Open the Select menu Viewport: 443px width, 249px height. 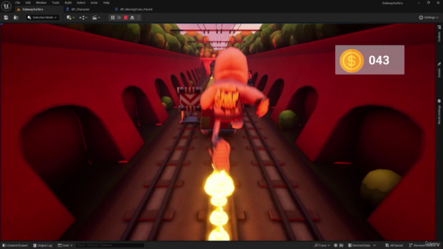81,3
